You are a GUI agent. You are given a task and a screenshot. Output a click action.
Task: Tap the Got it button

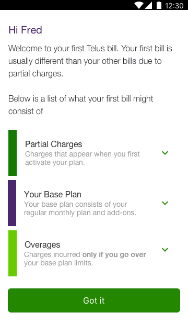[x=94, y=300]
